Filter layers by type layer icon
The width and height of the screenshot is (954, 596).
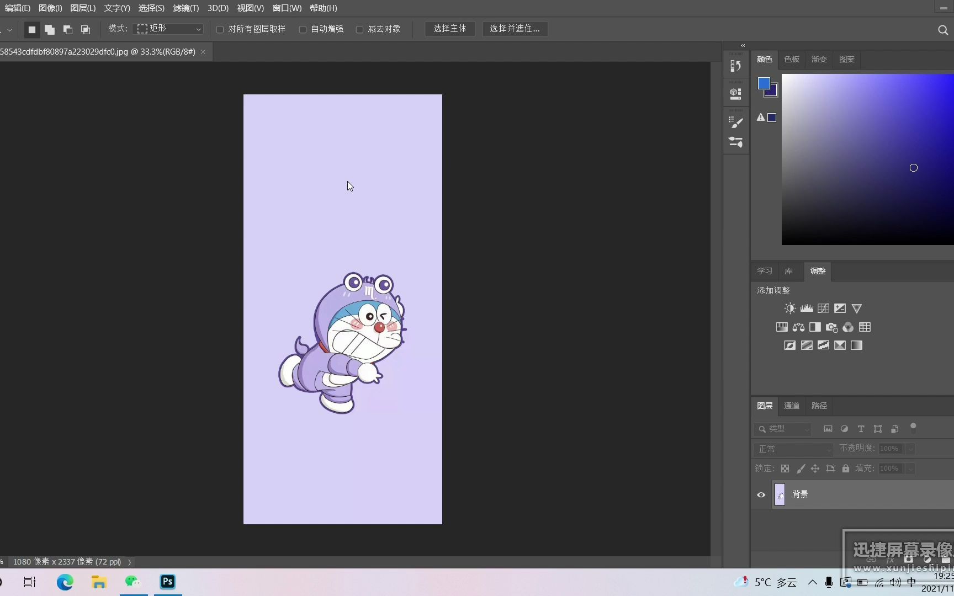pos(861,429)
